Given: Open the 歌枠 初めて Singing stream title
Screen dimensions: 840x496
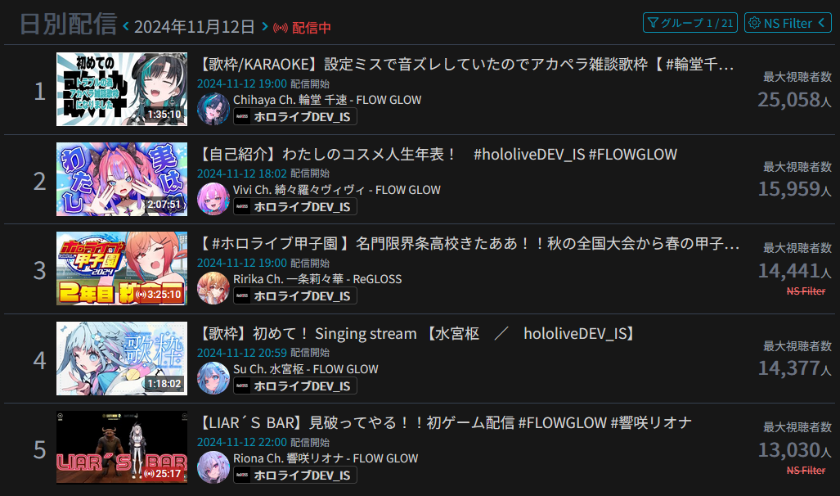Looking at the screenshot, I should (418, 333).
